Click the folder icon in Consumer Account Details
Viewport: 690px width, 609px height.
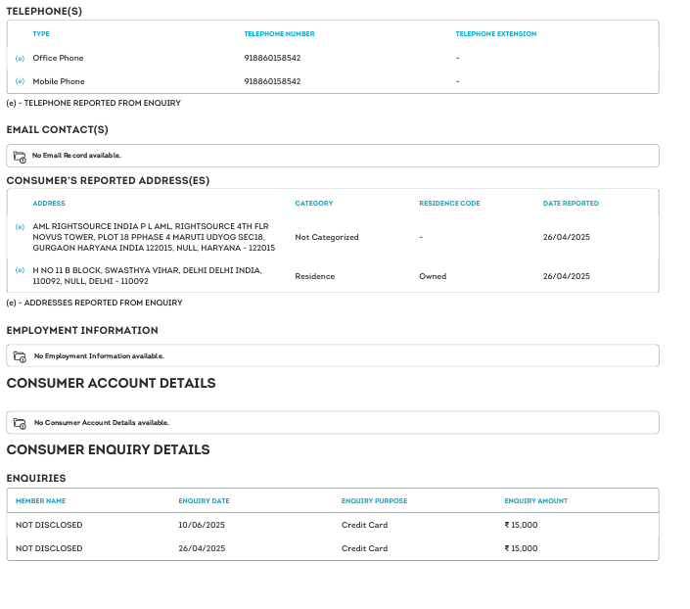20,423
